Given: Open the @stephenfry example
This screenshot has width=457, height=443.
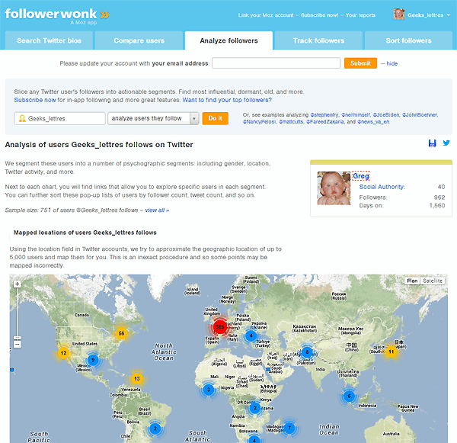Looking at the screenshot, I should (x=324, y=114).
